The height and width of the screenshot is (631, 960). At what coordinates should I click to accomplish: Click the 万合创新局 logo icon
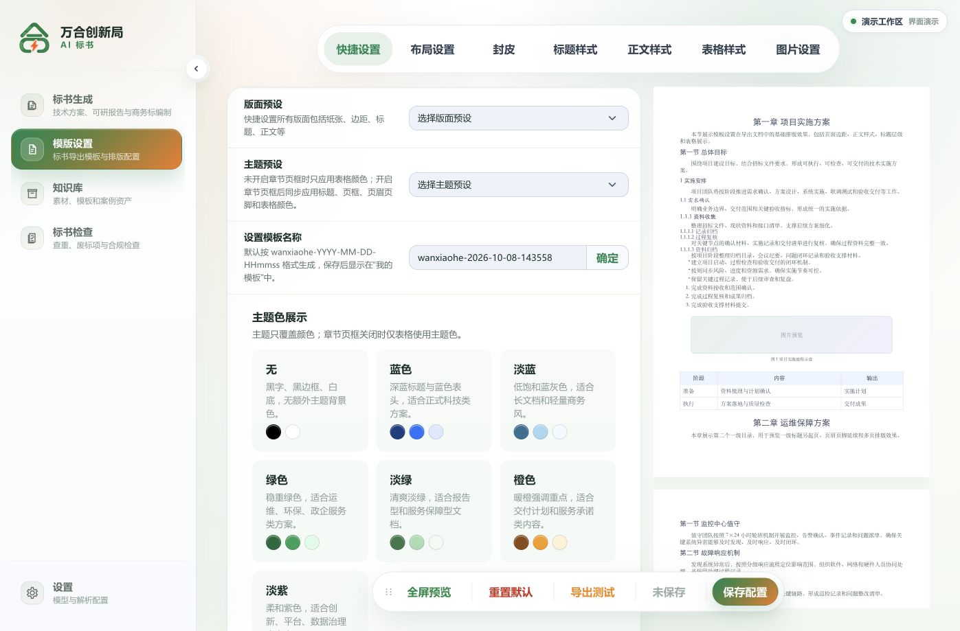(x=34, y=38)
